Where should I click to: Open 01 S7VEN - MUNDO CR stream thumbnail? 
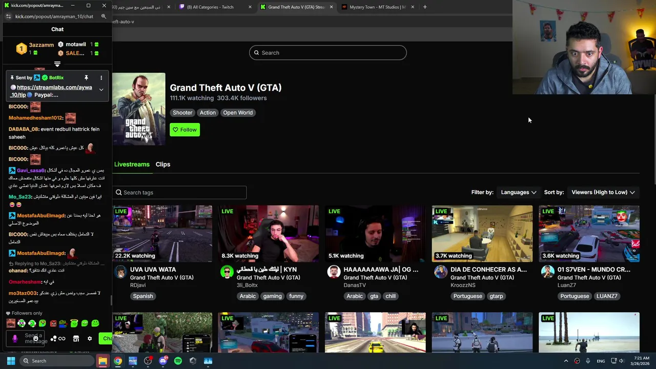click(x=589, y=234)
